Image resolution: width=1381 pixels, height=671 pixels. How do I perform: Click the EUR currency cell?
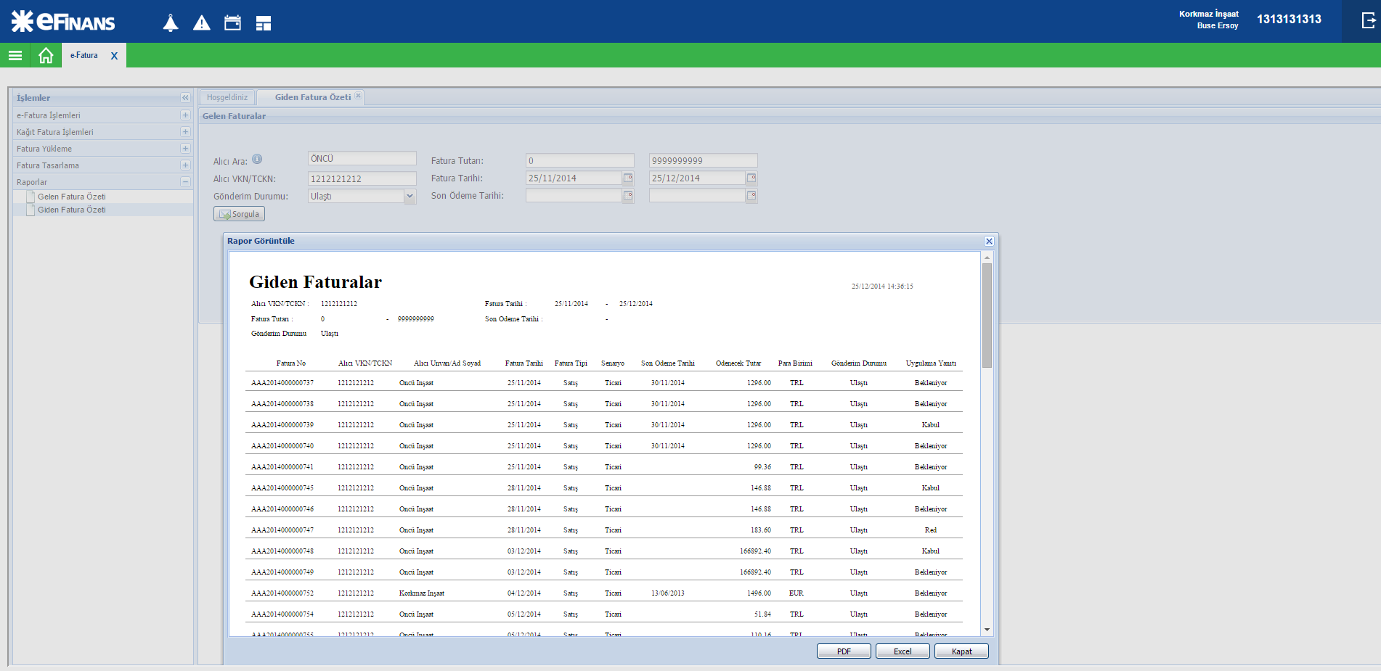(x=797, y=593)
